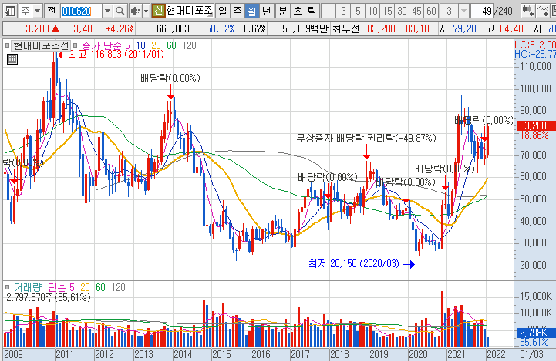556x361 pixels.
Task: Select the 1 interval button
Action: (x=329, y=11)
